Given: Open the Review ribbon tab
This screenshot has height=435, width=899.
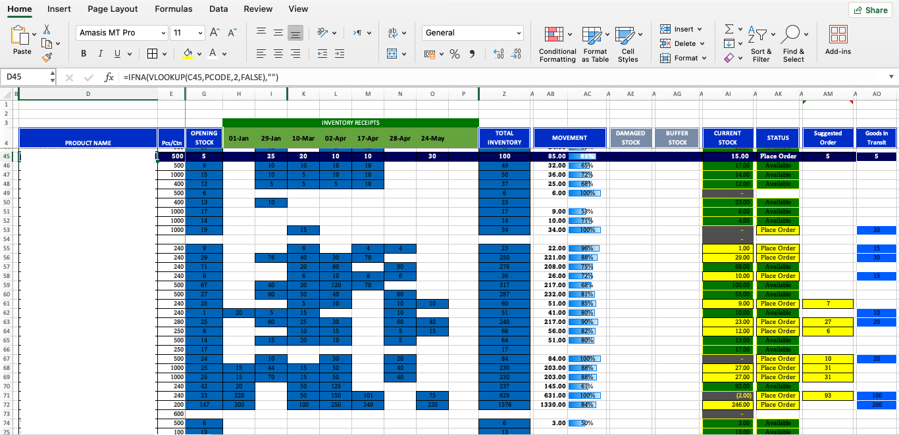Looking at the screenshot, I should [x=258, y=9].
